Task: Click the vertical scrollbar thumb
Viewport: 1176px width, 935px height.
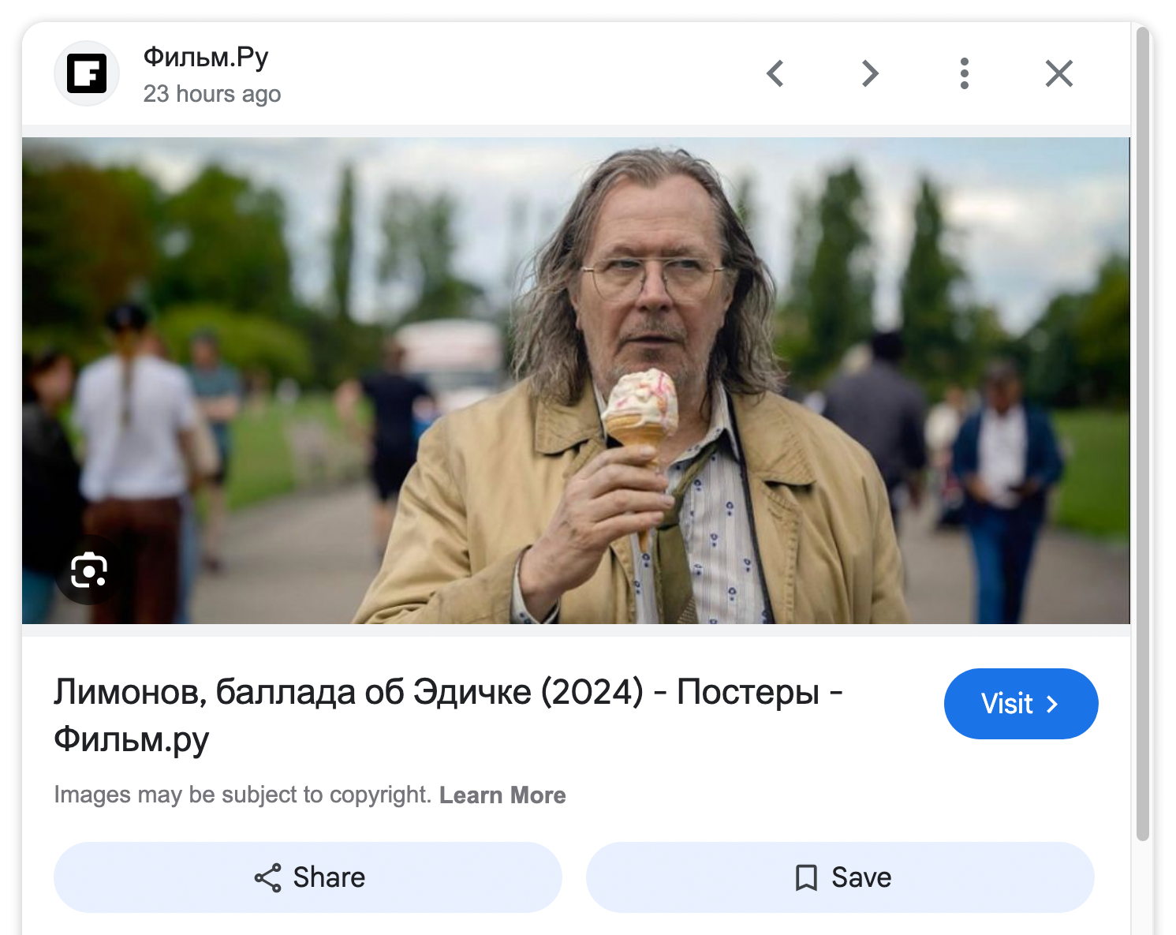Action: pos(1143,434)
